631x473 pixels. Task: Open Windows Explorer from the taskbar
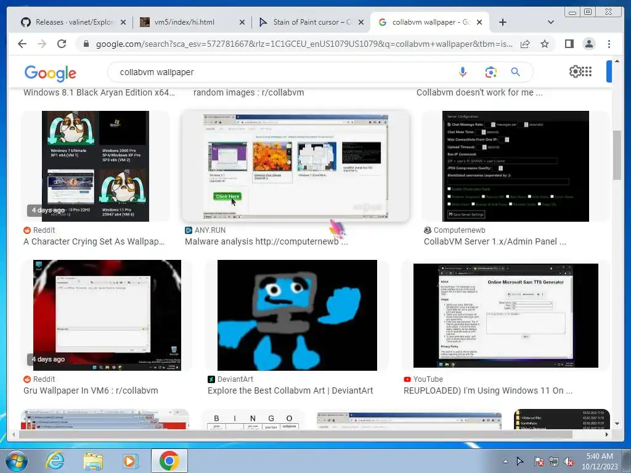click(x=93, y=461)
